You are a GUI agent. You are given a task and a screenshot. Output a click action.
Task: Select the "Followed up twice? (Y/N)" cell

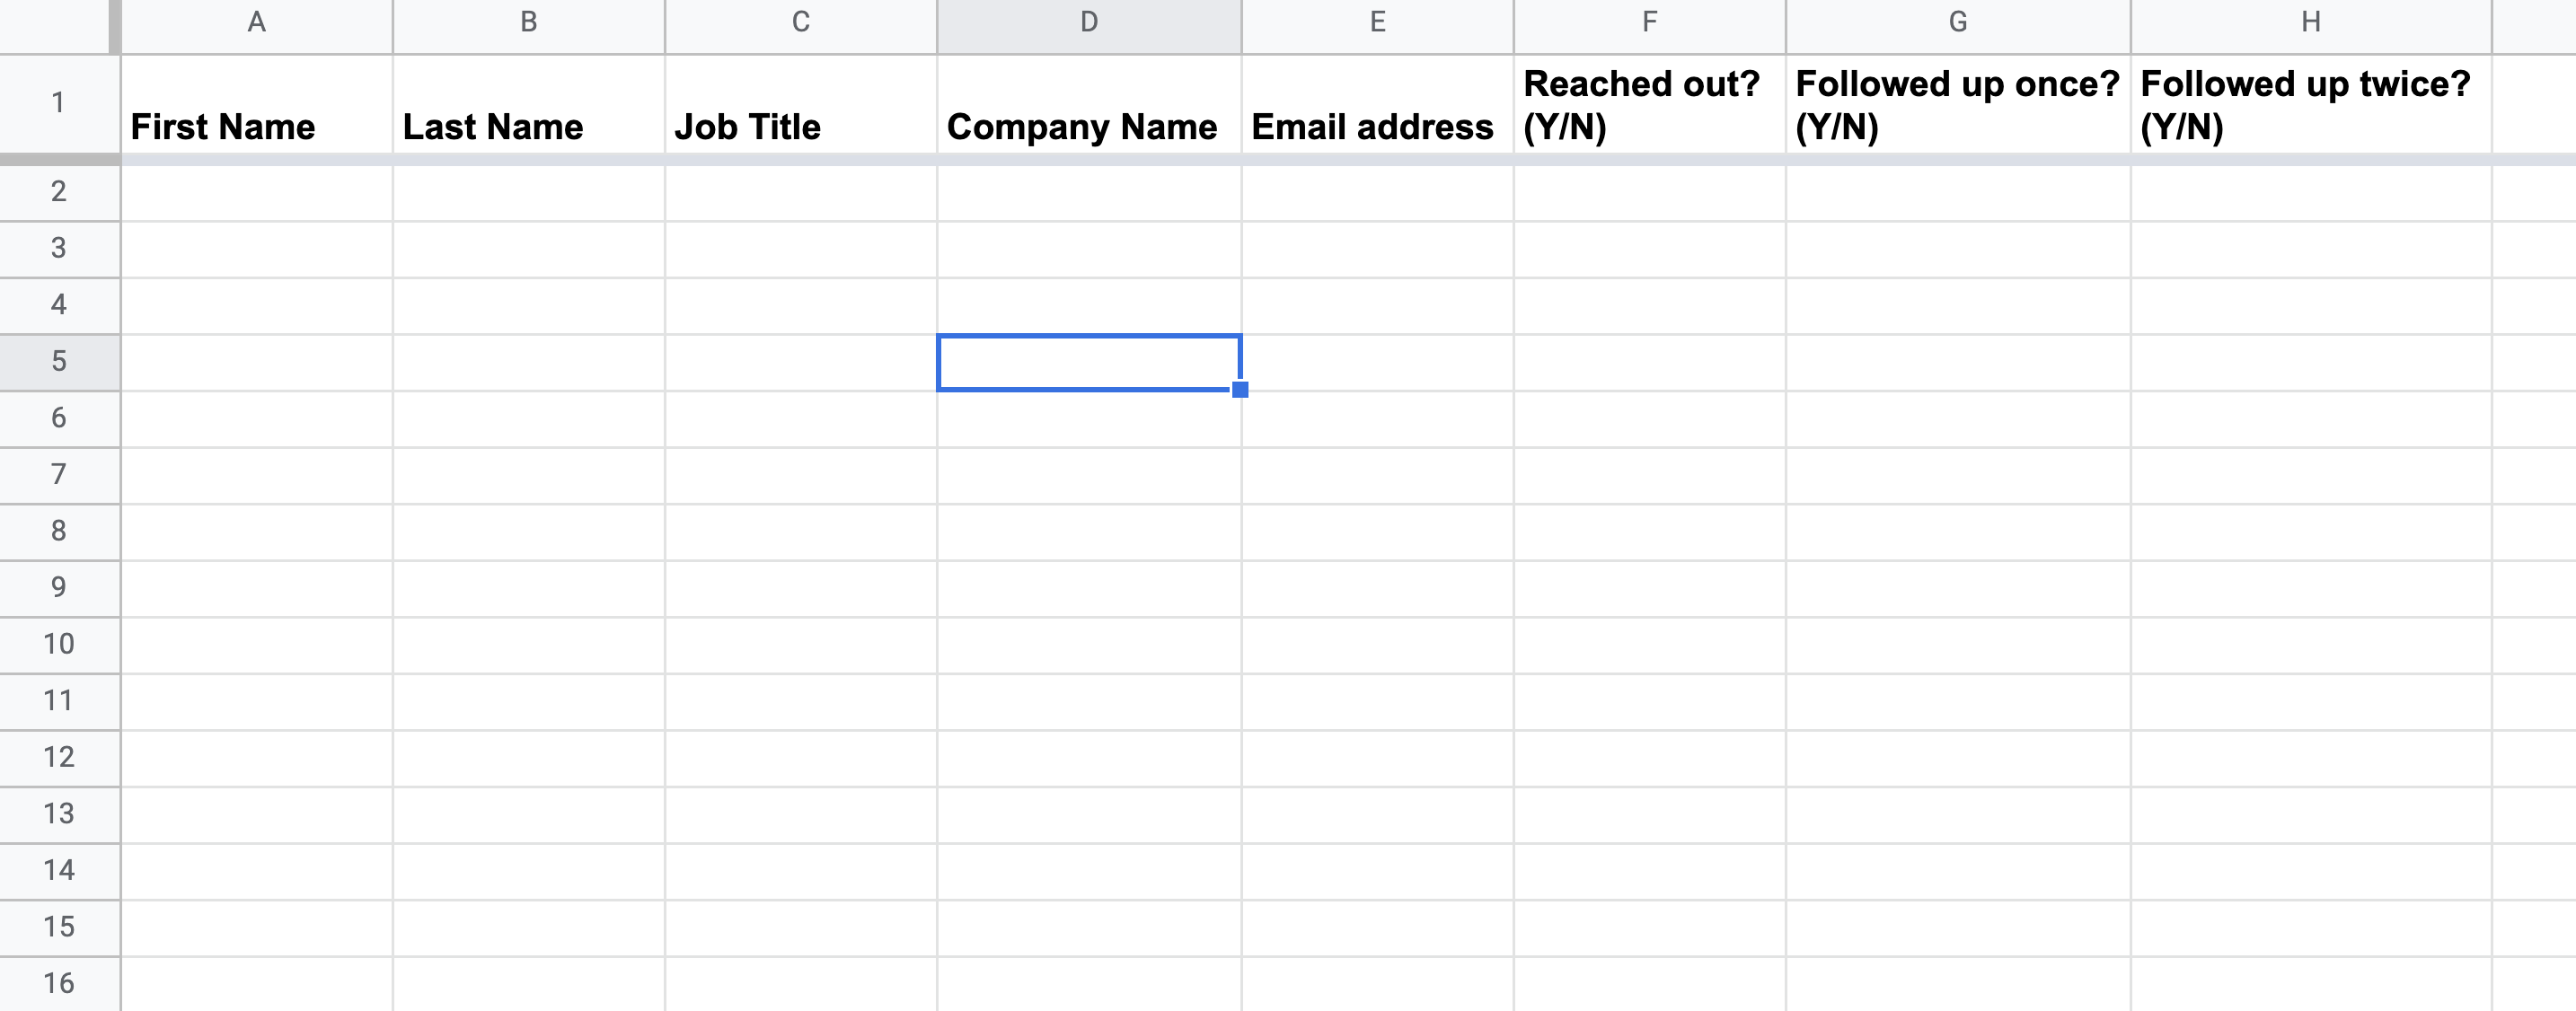[2310, 105]
